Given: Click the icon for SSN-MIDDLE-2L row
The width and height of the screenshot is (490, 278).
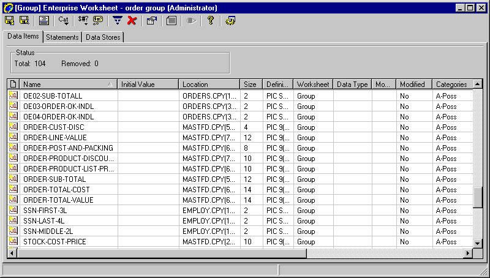Looking at the screenshot, I should point(13,231).
